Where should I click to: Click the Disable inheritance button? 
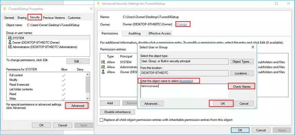tap(117, 112)
